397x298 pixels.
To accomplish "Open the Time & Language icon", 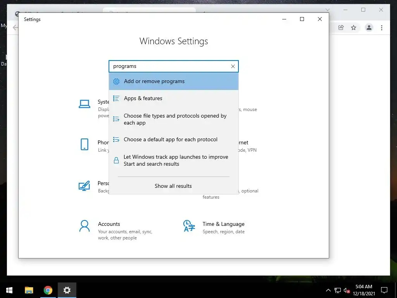I will [189, 226].
